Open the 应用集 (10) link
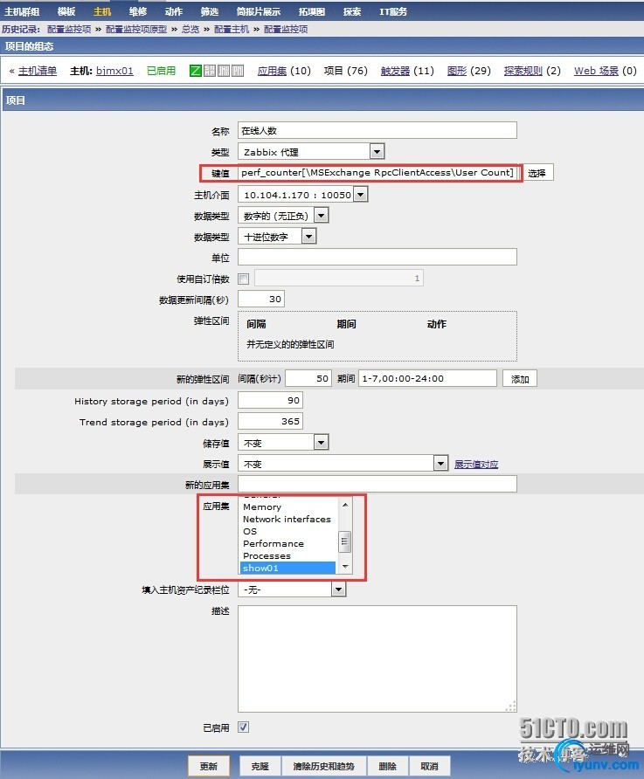This screenshot has height=779, width=644. click(273, 71)
